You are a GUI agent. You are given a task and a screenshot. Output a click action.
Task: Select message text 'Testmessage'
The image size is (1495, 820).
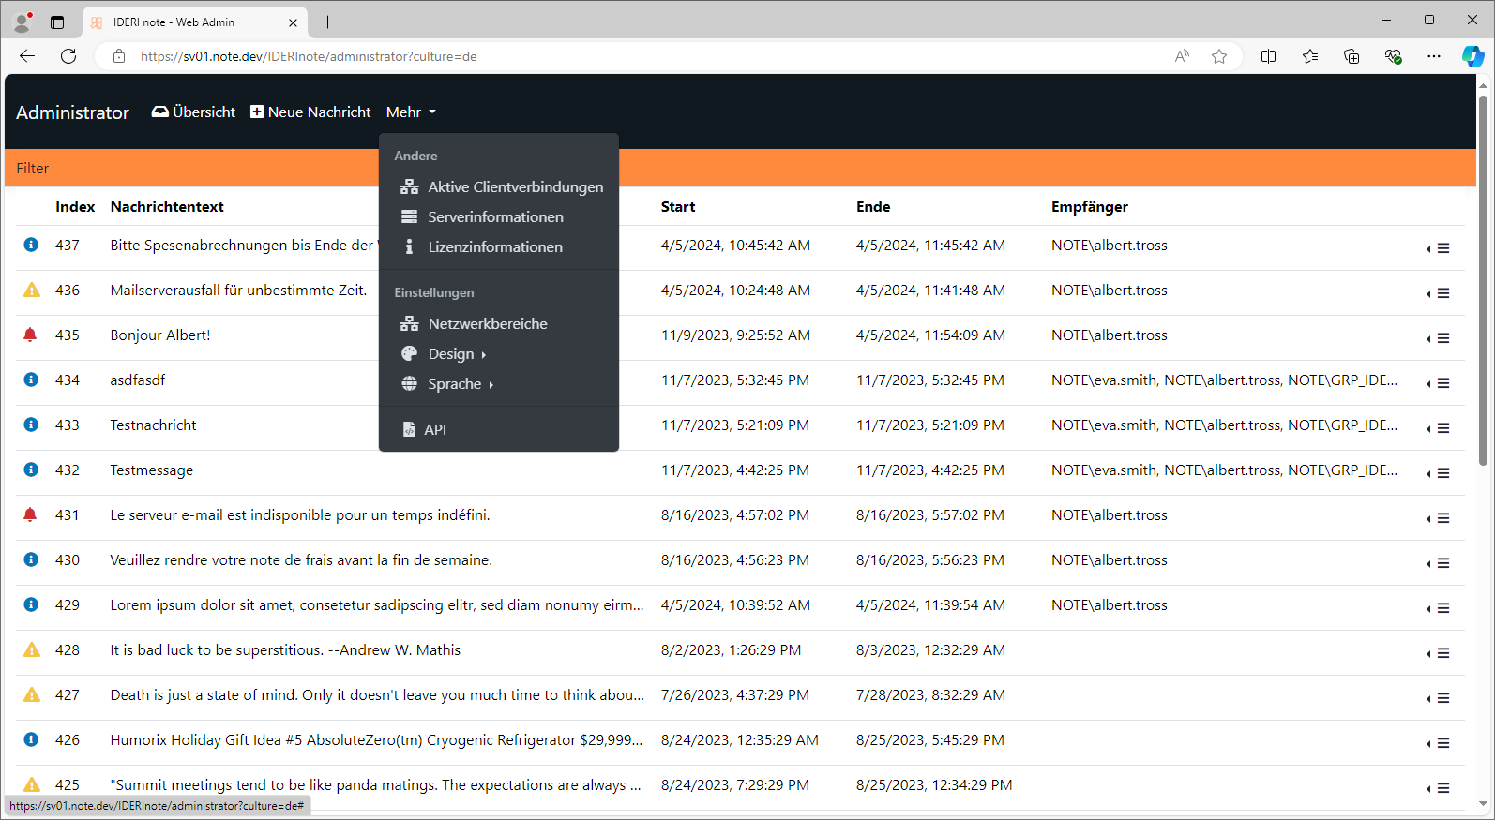(x=152, y=470)
